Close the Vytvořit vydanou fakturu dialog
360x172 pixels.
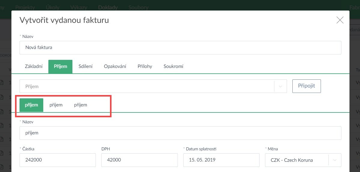pos(340,20)
